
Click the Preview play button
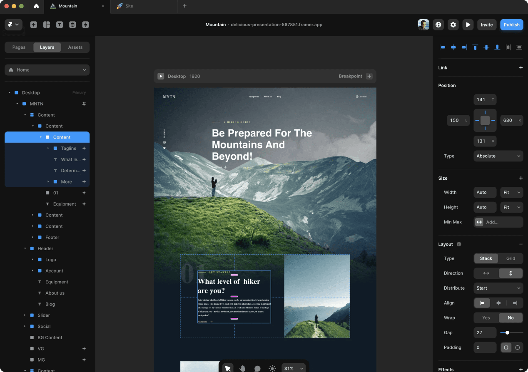tap(468, 25)
